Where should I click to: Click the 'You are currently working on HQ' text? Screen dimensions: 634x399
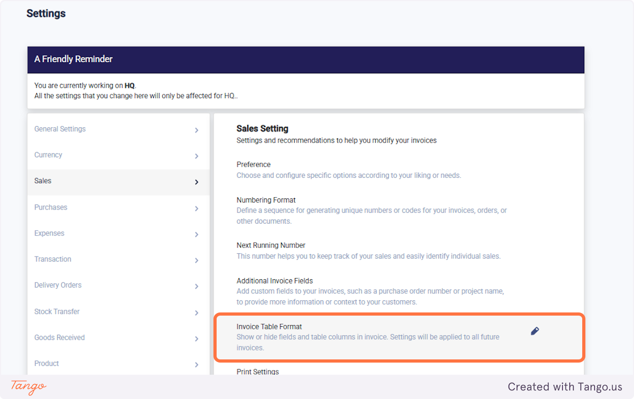(x=86, y=85)
